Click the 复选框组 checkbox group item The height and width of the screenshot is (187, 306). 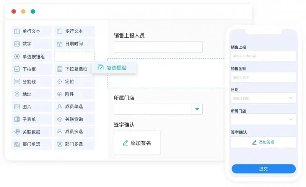point(114,68)
